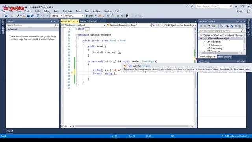Click the Show All Files icon
Screen dimensions: 252x142
point(240,26)
